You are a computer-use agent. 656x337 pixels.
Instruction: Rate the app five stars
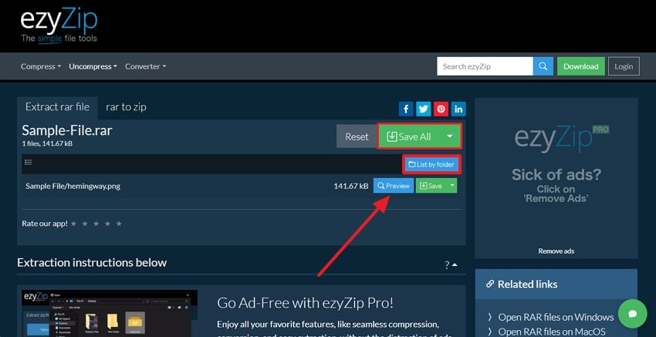pos(119,224)
